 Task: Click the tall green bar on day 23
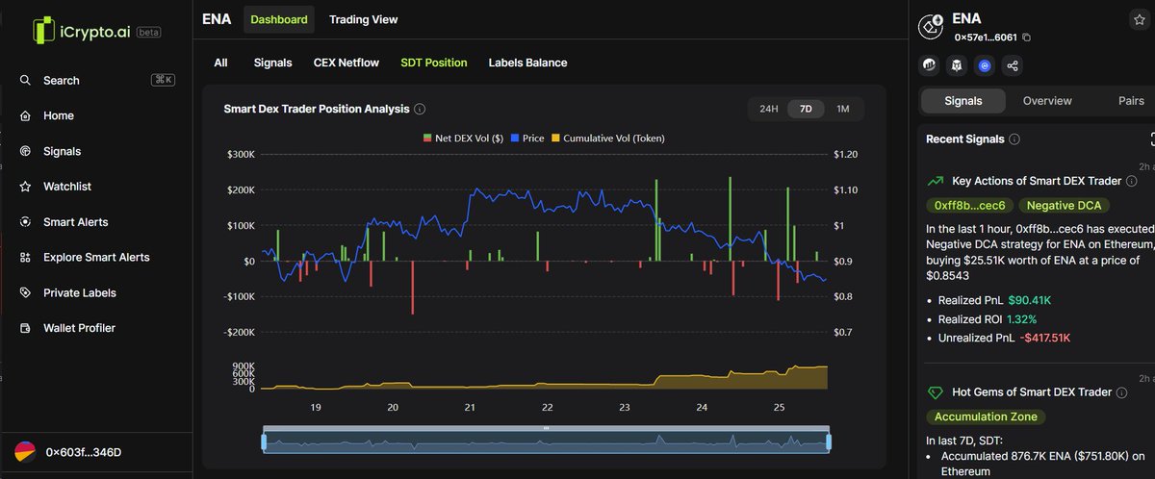click(655, 220)
